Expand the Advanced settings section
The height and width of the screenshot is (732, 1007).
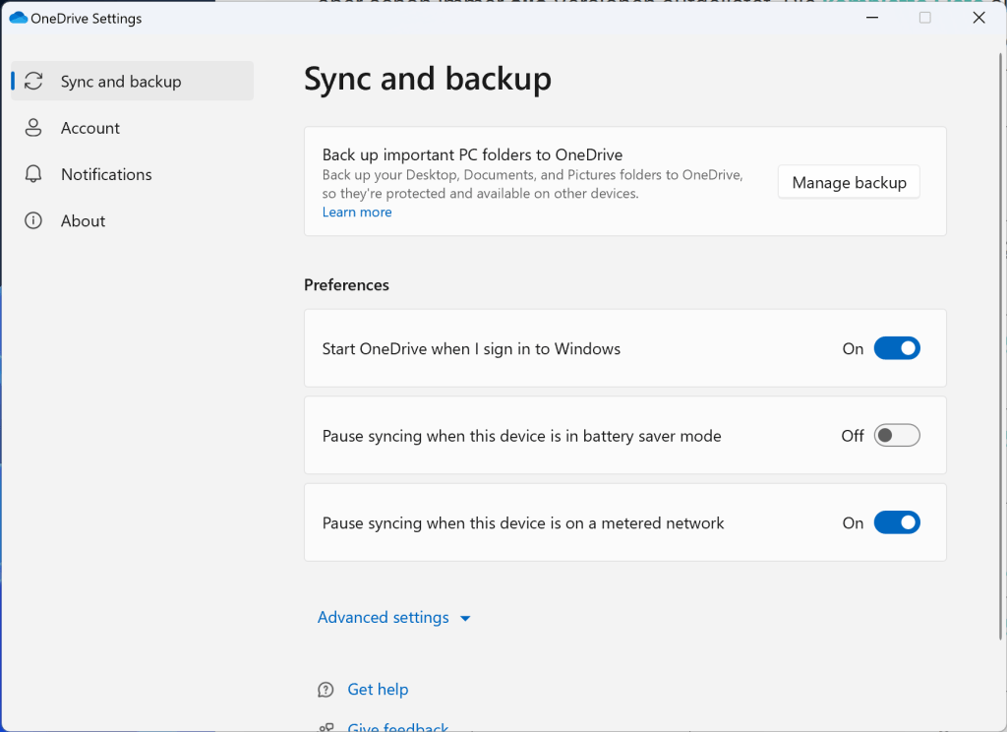tap(384, 618)
